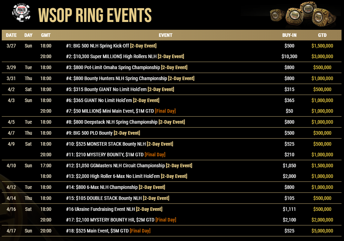The width and height of the screenshot is (344, 241).
Task: Select the 4/14 Thu date cell
Action: (19, 198)
